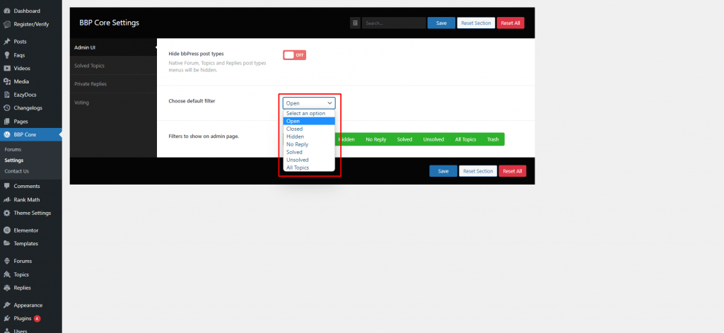Pick Hidden from the dropdown list
Screen dimensions: 724x333
[309, 136]
